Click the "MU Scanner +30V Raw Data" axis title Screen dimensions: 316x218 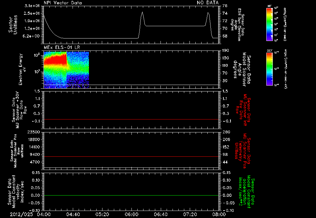(19, 110)
